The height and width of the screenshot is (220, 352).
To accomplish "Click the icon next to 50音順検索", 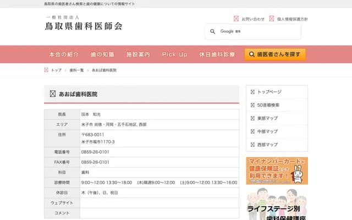I will point(252,105).
